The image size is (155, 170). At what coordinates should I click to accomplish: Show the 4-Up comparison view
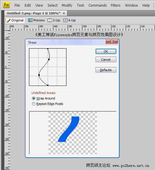pos(70,20)
